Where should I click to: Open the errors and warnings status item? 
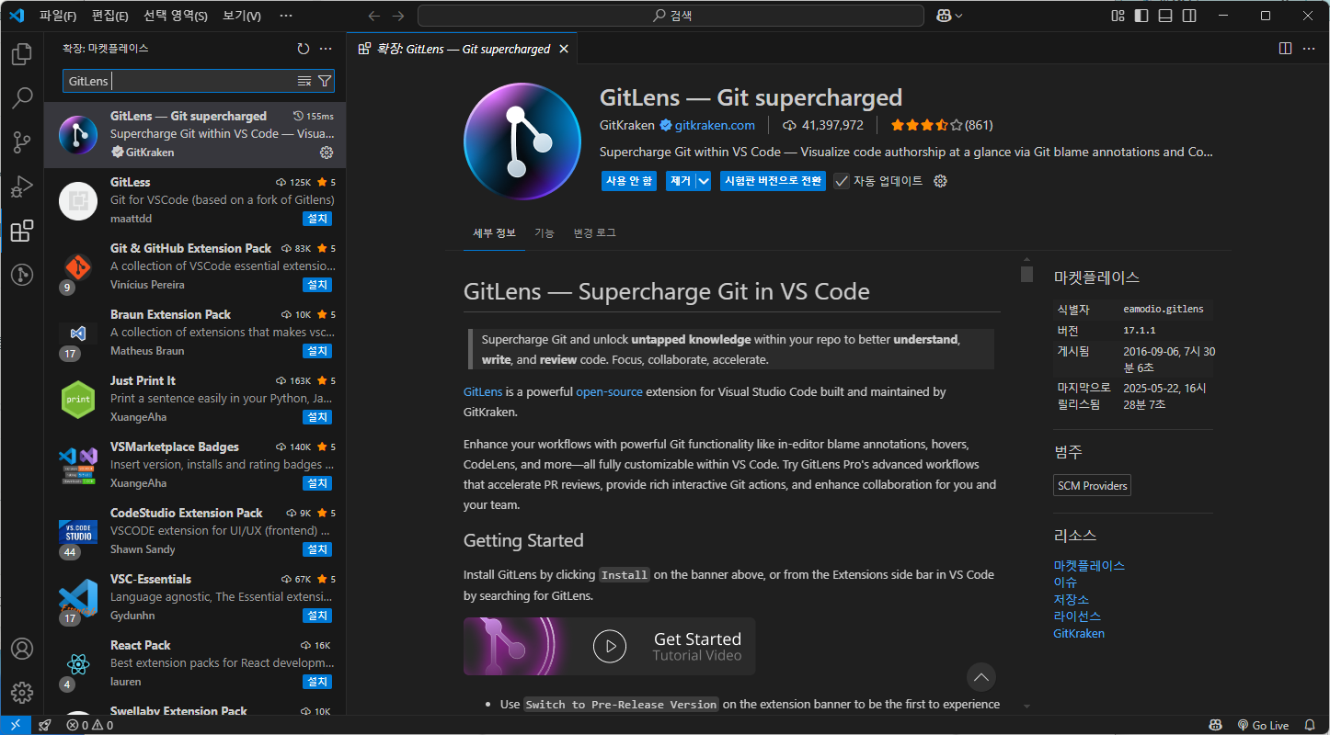click(90, 725)
